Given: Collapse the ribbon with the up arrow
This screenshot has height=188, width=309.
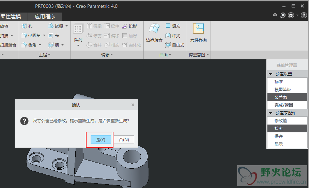Looking at the screenshot, I should (275, 15).
